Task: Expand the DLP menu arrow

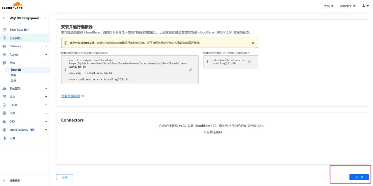Action: click(x=46, y=113)
